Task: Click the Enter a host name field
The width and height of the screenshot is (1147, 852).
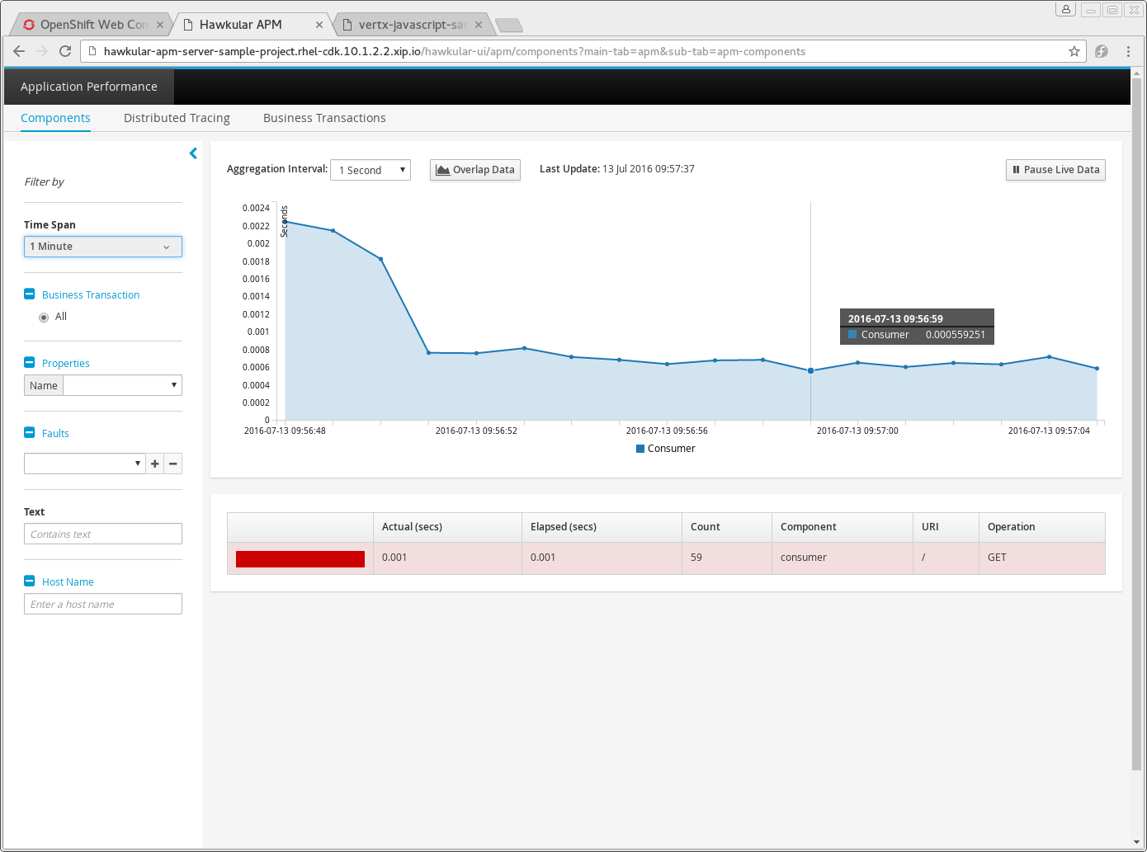Action: click(103, 604)
